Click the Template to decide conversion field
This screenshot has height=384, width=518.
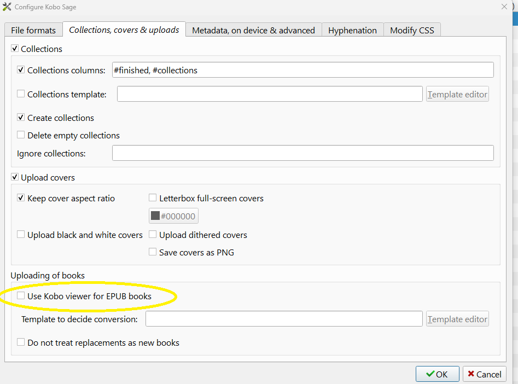pos(284,319)
